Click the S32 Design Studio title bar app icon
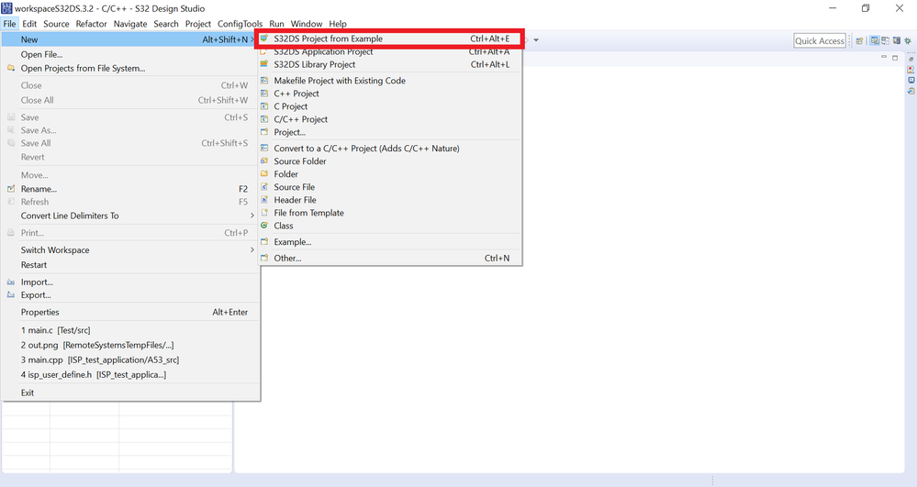This screenshot has height=487, width=917. (6, 8)
